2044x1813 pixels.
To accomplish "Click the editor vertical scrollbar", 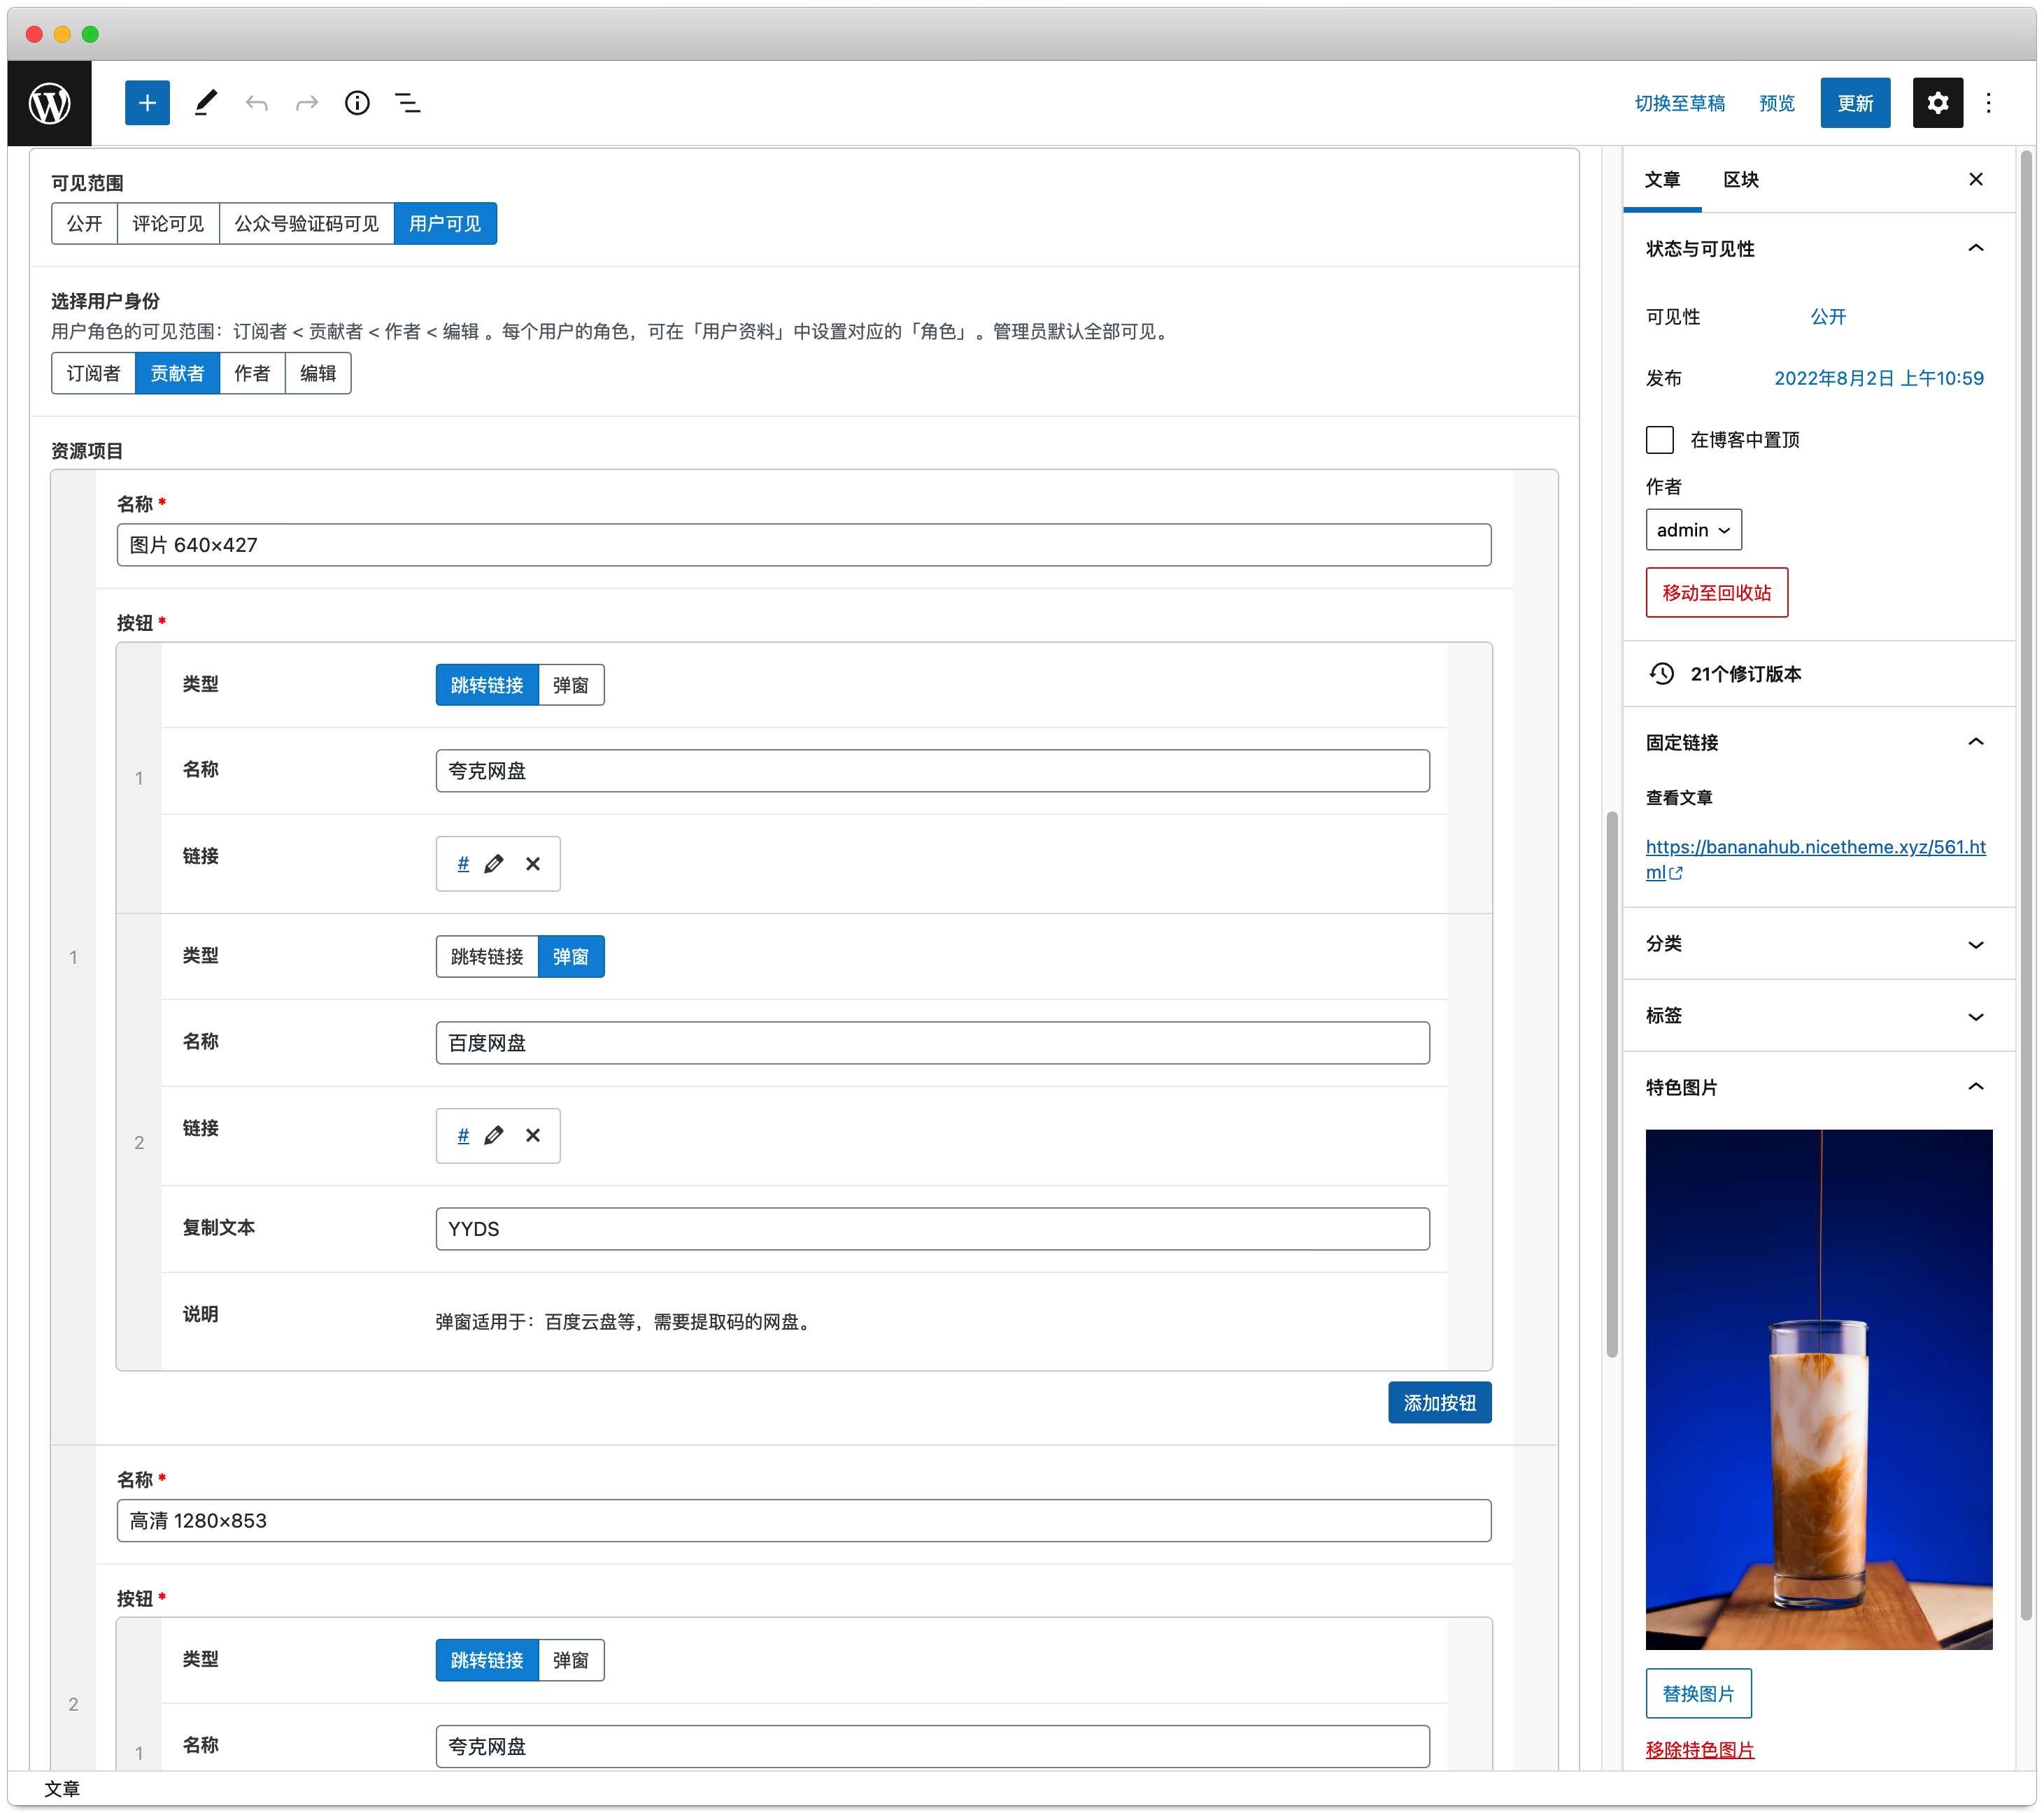I will click(x=1611, y=1085).
